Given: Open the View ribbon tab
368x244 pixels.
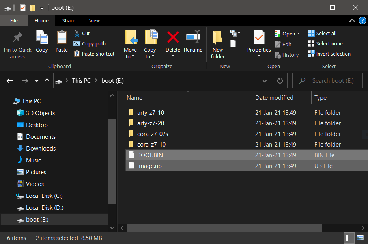Looking at the screenshot, I should (x=94, y=20).
